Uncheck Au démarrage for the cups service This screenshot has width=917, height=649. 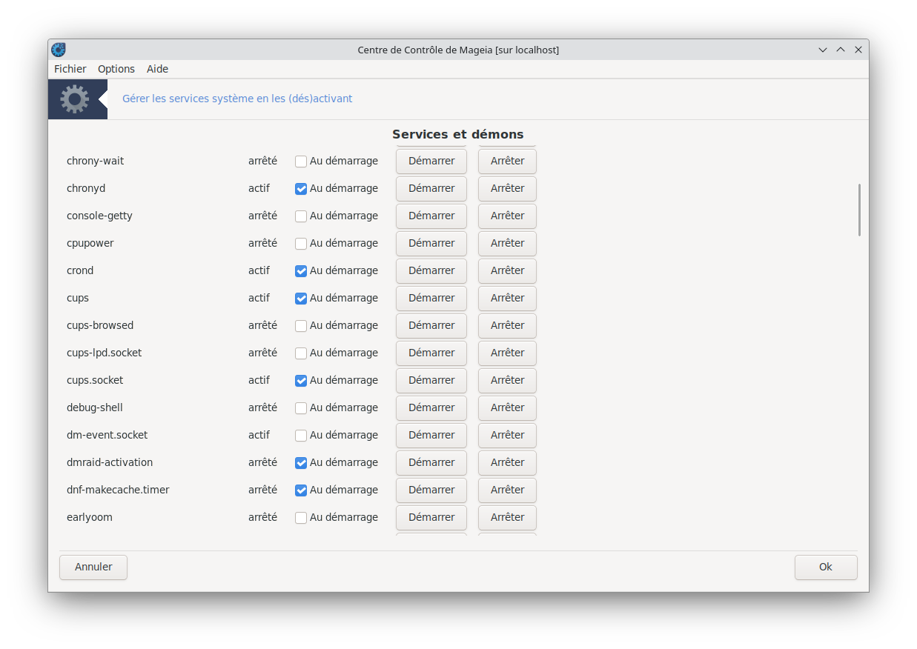point(301,299)
